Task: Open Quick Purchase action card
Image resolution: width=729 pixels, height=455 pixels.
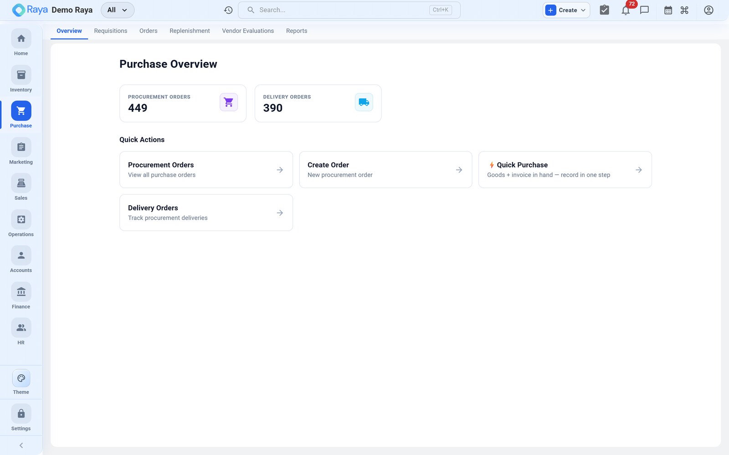Action: (x=565, y=170)
